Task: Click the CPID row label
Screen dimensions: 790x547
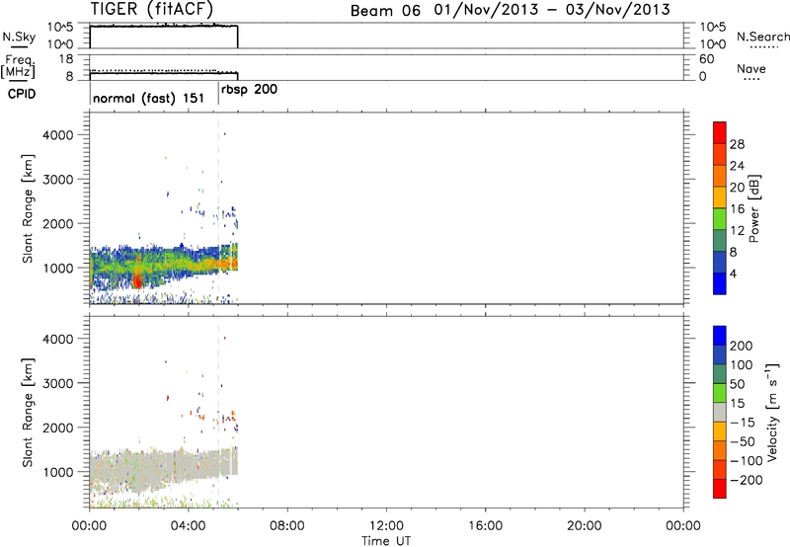Action: [x=22, y=94]
